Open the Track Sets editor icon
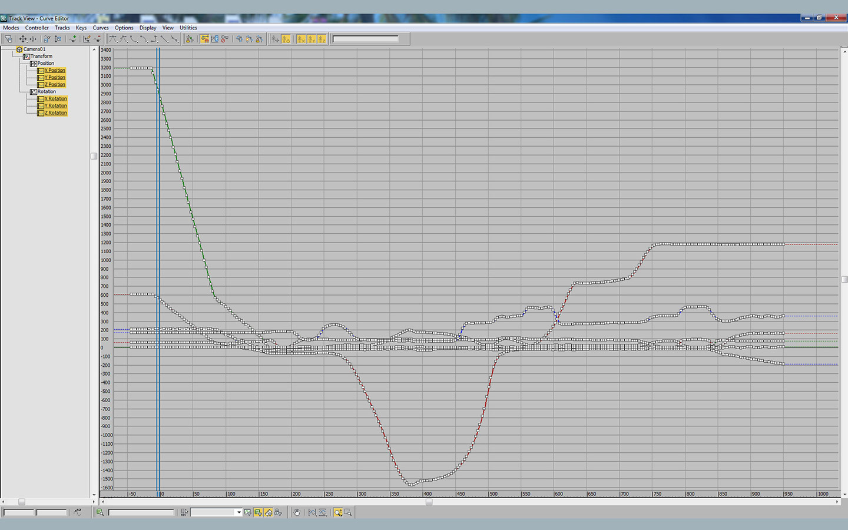Viewport: 848px width, 530px height. tap(184, 512)
